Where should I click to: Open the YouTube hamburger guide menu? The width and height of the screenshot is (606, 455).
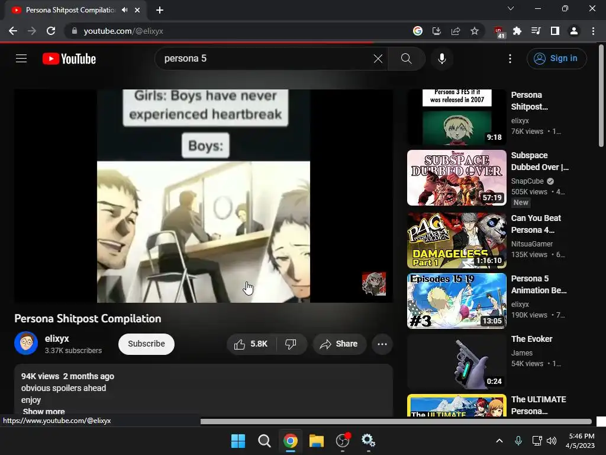click(x=21, y=59)
